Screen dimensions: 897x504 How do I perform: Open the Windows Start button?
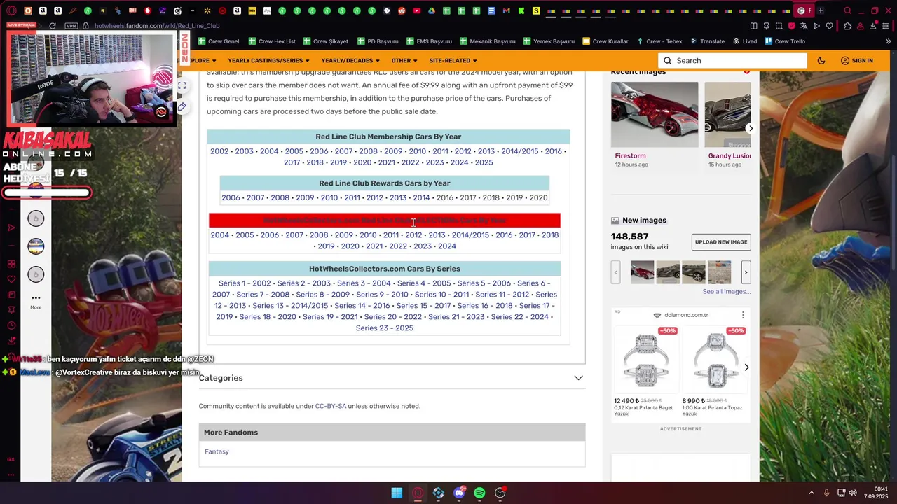point(397,493)
